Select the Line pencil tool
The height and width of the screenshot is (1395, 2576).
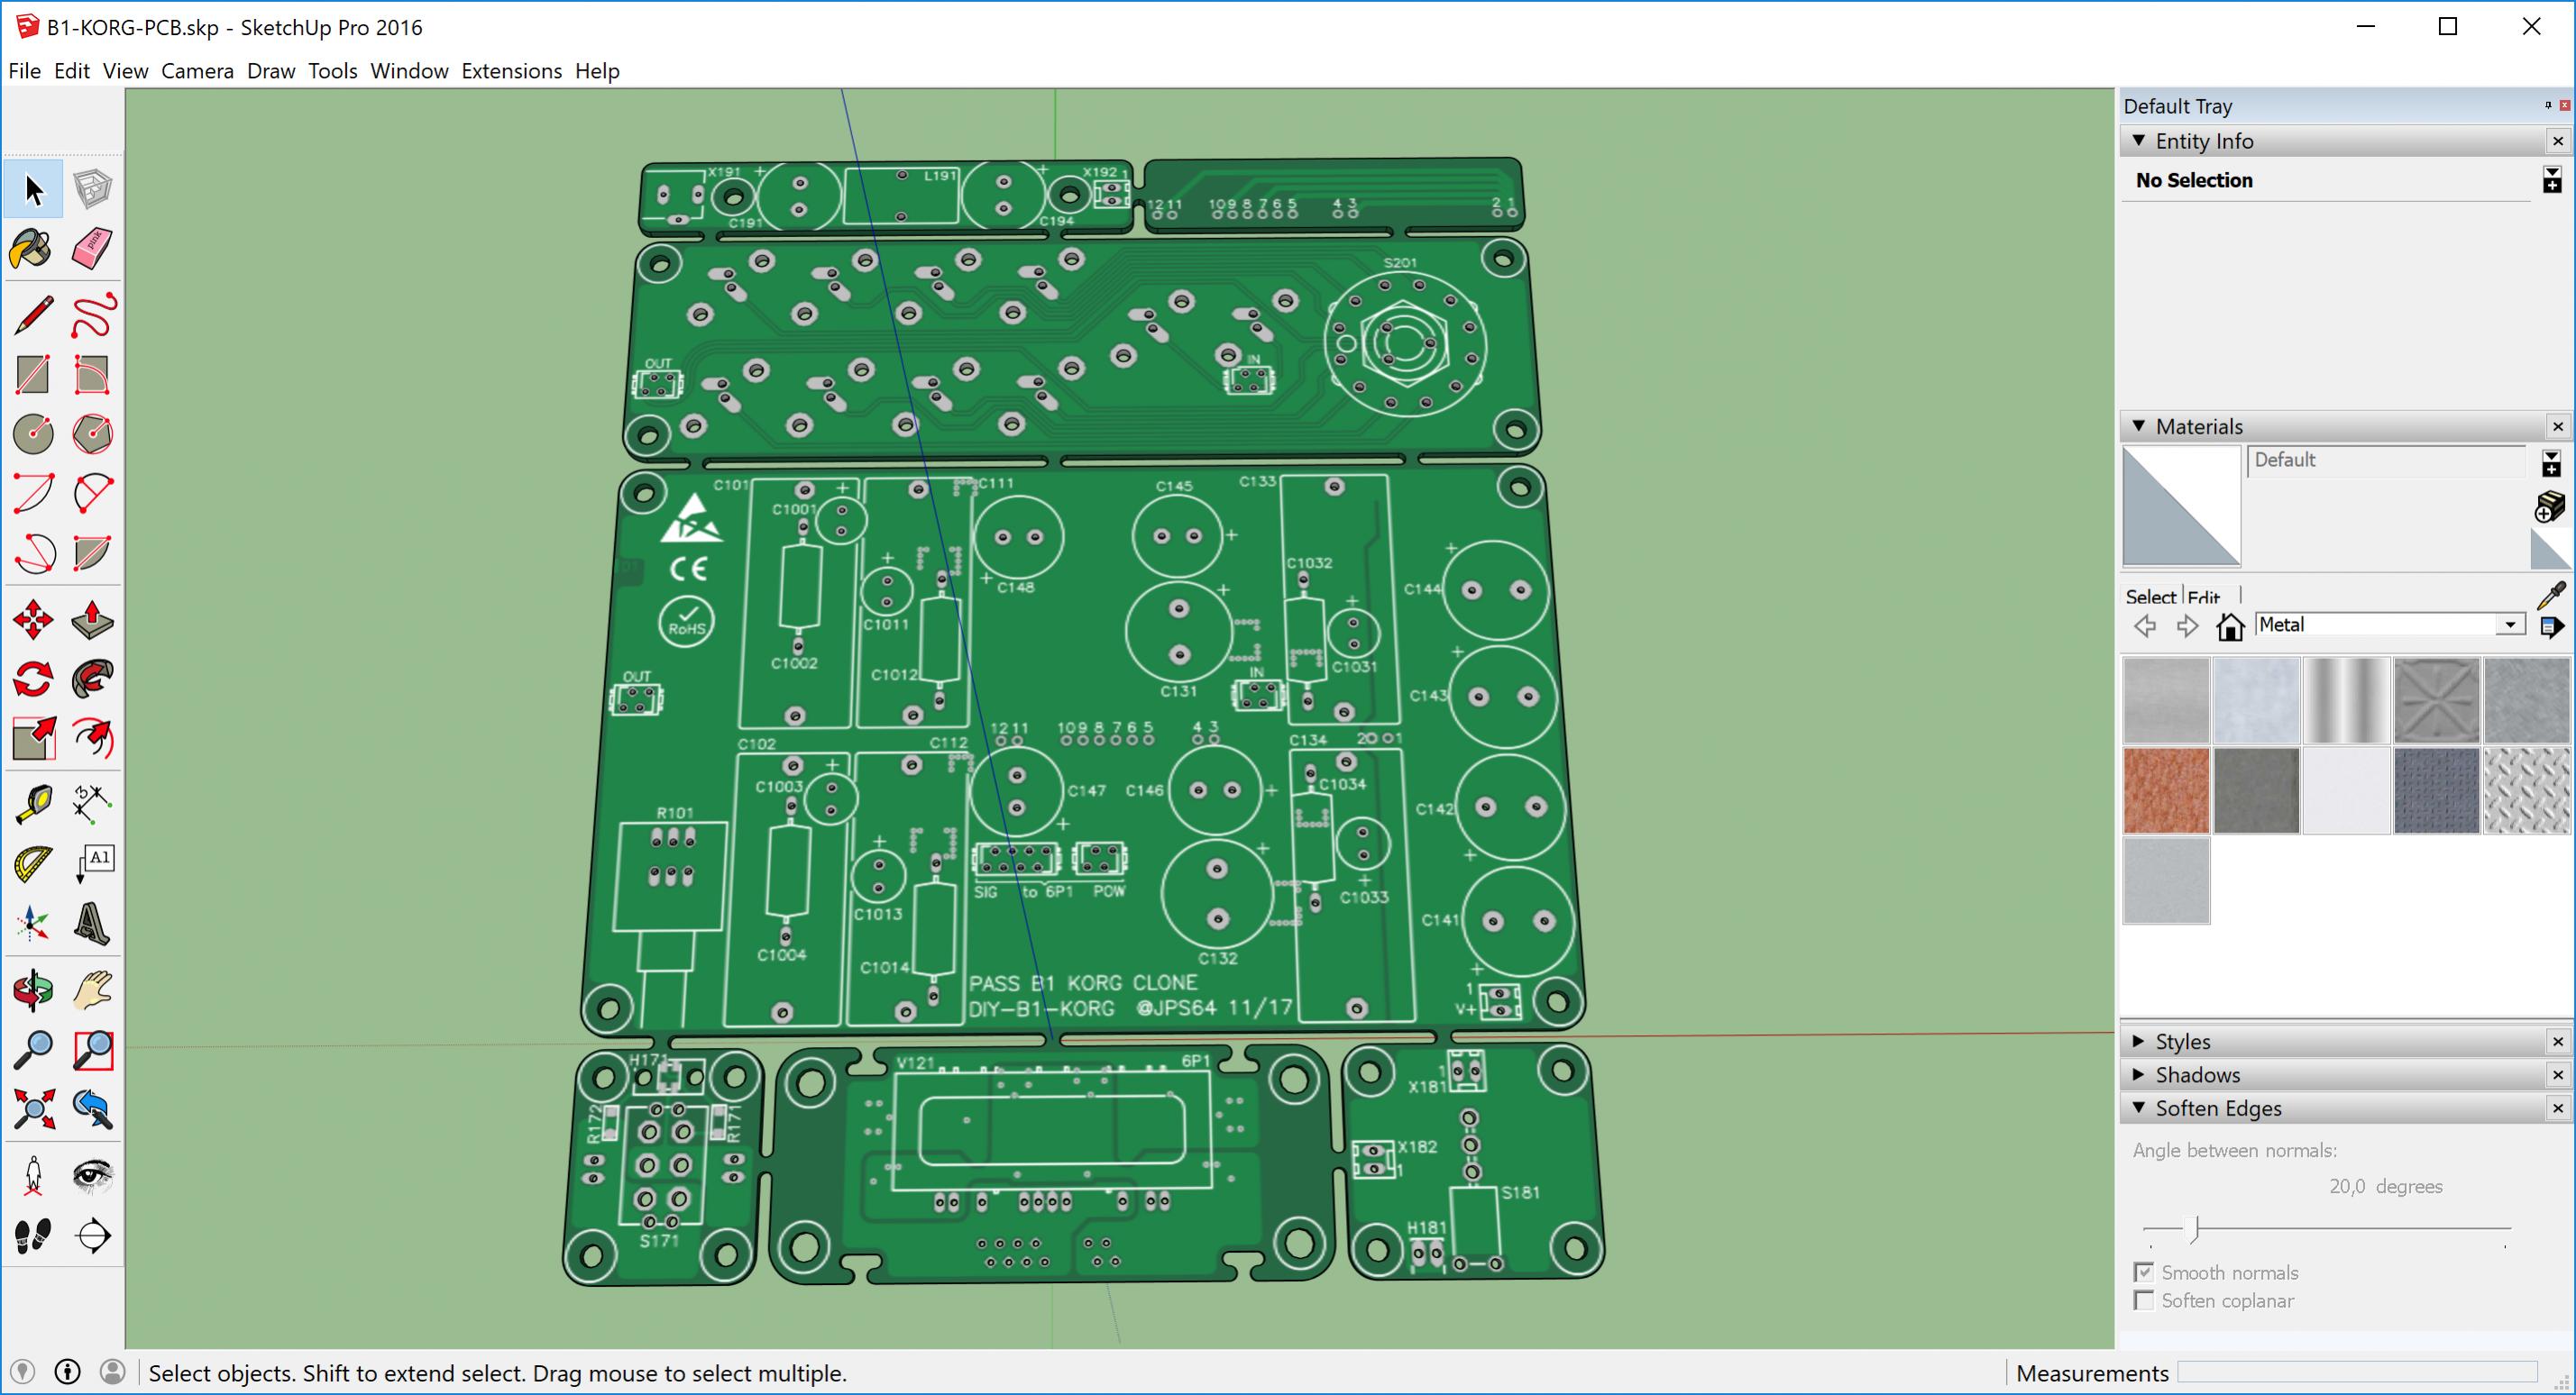point(33,315)
